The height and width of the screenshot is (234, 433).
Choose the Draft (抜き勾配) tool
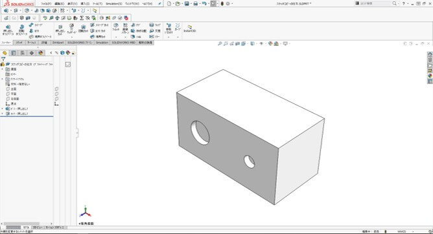pos(139,31)
